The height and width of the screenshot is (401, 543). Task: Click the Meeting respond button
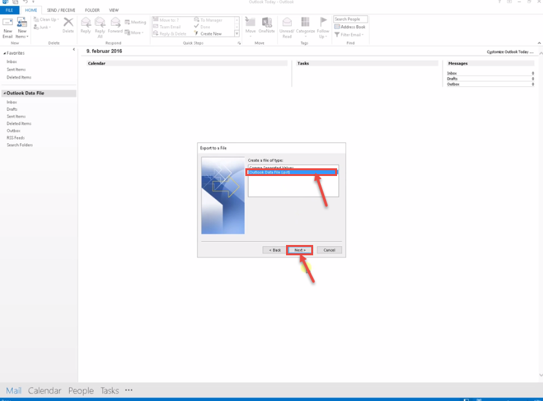[x=136, y=22]
